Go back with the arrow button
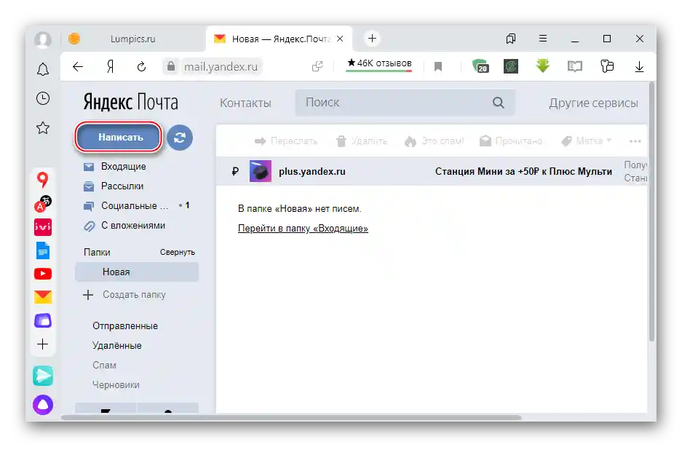Viewport: 682px width, 450px height. point(77,66)
